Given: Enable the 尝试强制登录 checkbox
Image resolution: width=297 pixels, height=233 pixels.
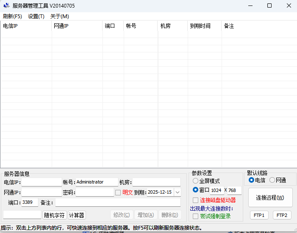Looking at the screenshot, I should [196, 216].
